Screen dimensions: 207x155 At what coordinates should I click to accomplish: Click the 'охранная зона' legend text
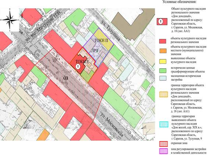(x=179, y=143)
